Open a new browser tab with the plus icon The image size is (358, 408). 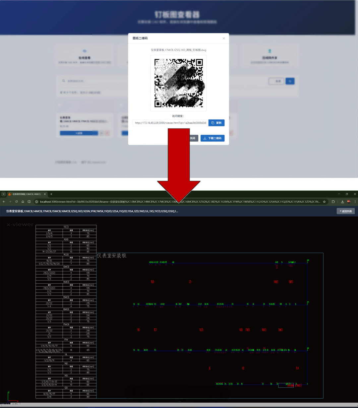pyautogui.click(x=51, y=194)
